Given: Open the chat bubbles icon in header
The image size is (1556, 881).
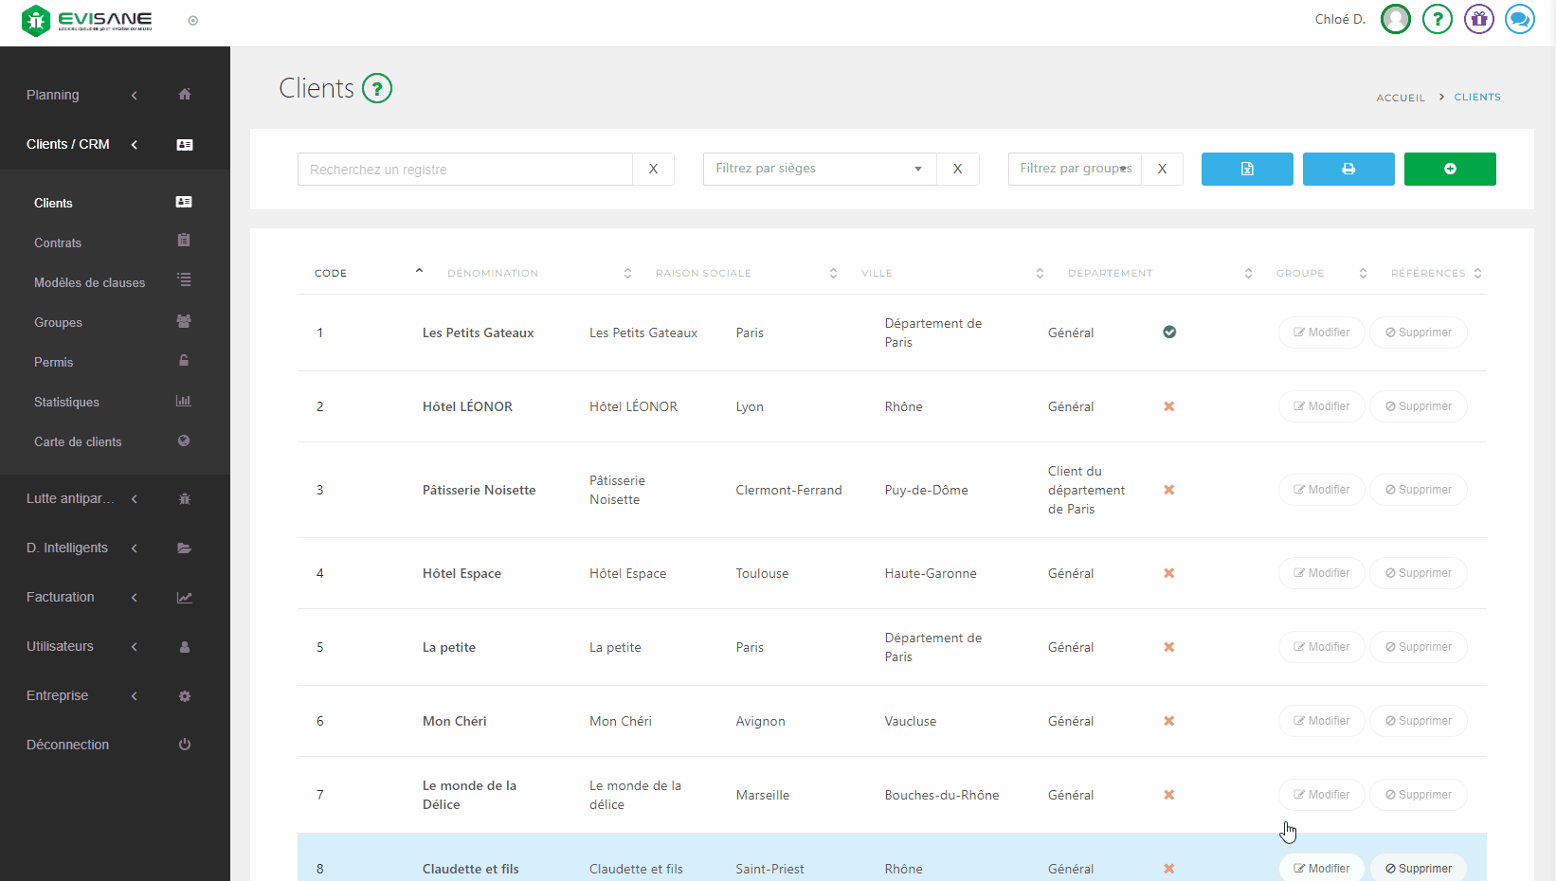Looking at the screenshot, I should click(1519, 19).
